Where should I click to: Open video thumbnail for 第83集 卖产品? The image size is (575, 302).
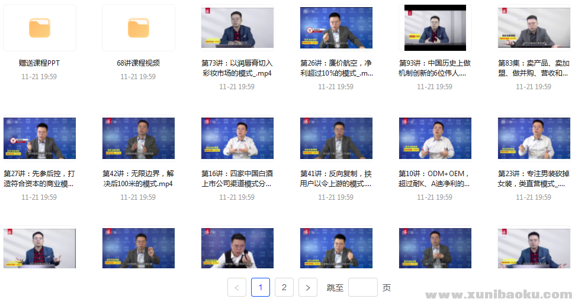534,28
